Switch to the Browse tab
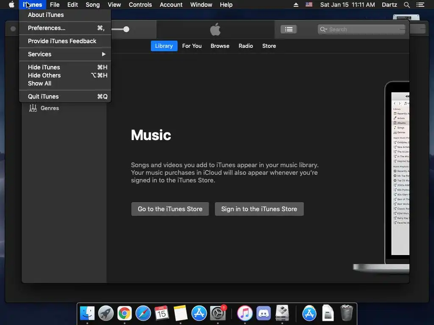The width and height of the screenshot is (434, 325). (220, 46)
